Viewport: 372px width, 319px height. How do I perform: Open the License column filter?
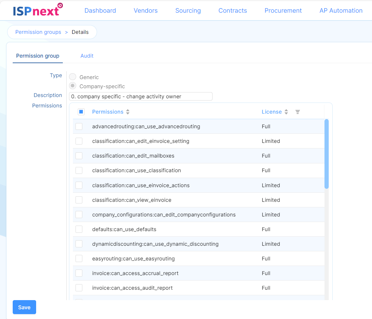(x=297, y=112)
